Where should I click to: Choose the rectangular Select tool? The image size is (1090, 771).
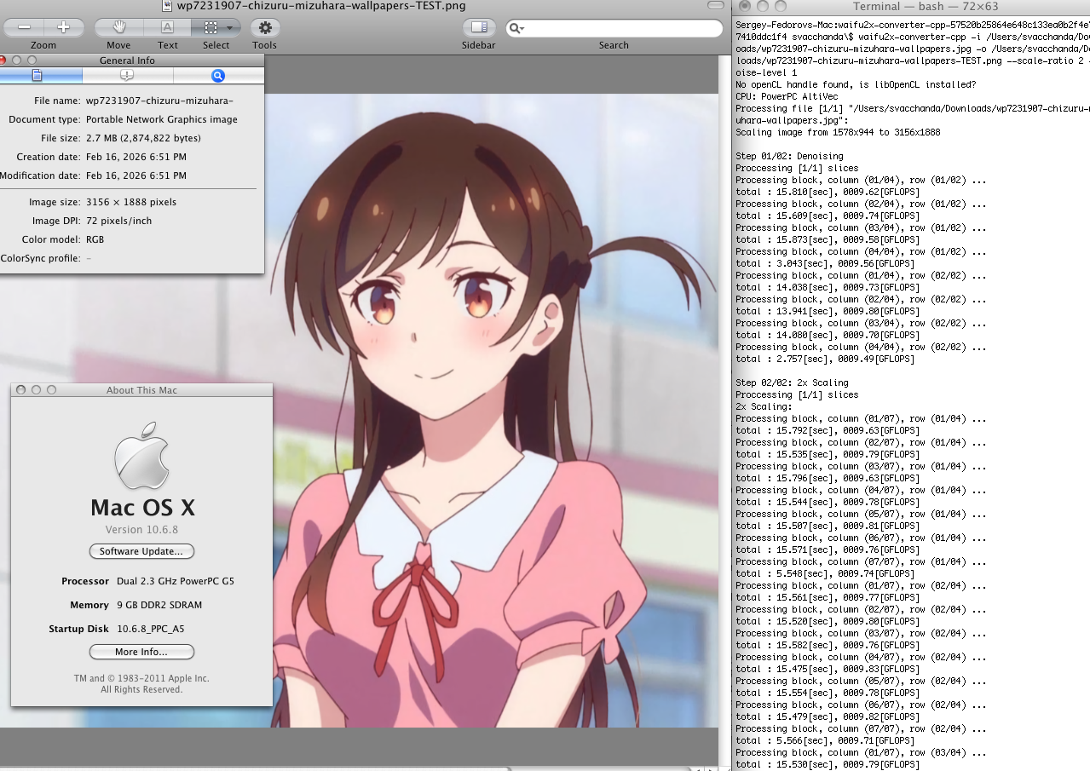coord(211,27)
